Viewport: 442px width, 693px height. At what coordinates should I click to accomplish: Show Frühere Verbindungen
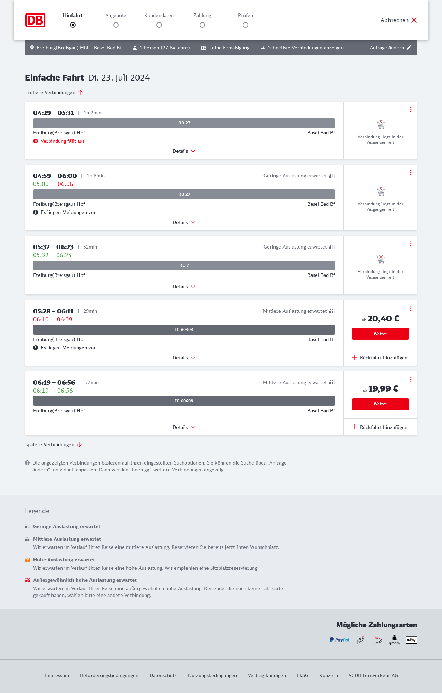click(54, 92)
